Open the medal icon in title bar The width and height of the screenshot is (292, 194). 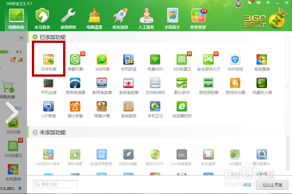tap(238, 4)
